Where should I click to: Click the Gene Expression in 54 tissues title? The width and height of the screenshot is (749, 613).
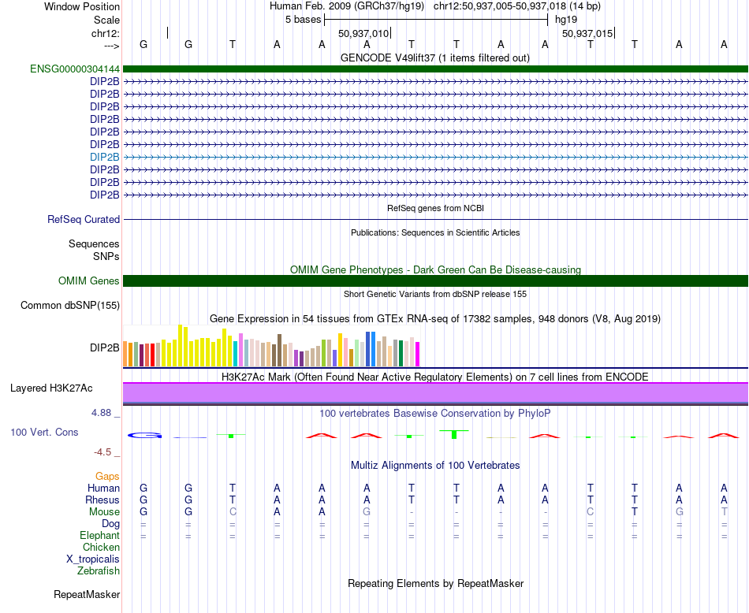[x=435, y=318]
